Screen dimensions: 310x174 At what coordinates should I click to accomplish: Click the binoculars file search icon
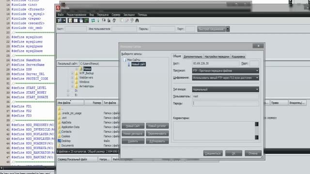tap(137, 20)
